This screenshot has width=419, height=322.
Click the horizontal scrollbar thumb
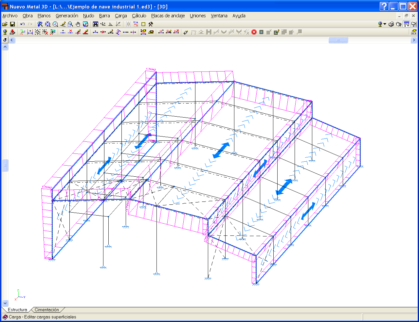pyautogui.click(x=338, y=40)
